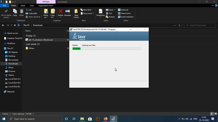This screenshot has height=122, width=218.
Task: Click the Search Downloads field
Action: (200, 25)
